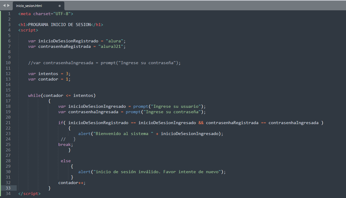
Task: Click the commented-out prompt line 10
Action: tap(104, 63)
